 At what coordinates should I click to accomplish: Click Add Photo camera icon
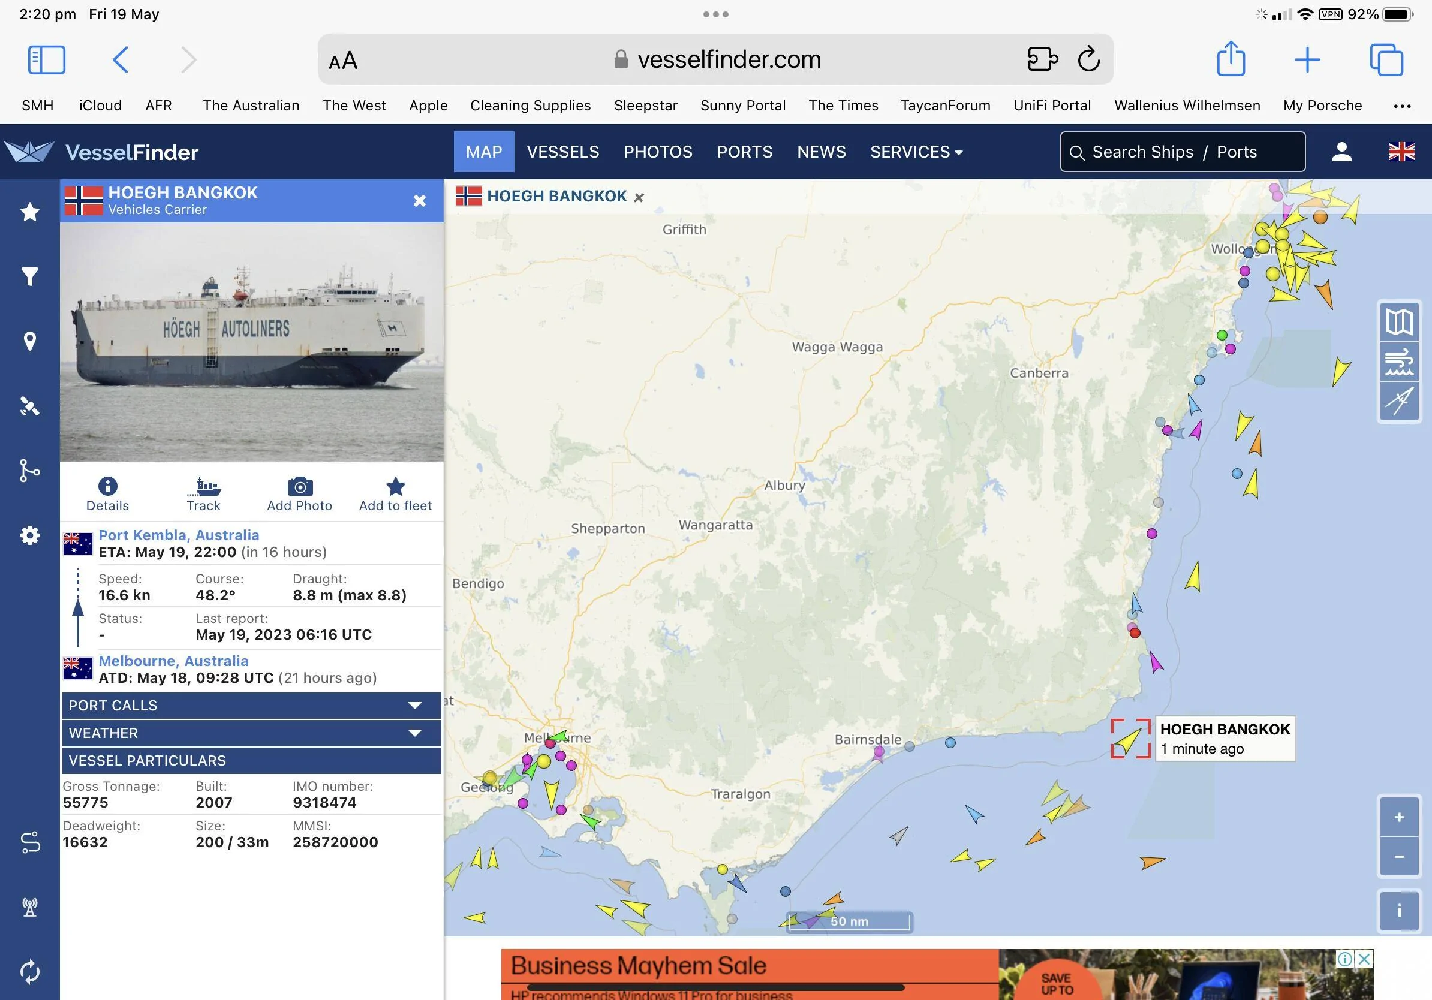pyautogui.click(x=299, y=495)
